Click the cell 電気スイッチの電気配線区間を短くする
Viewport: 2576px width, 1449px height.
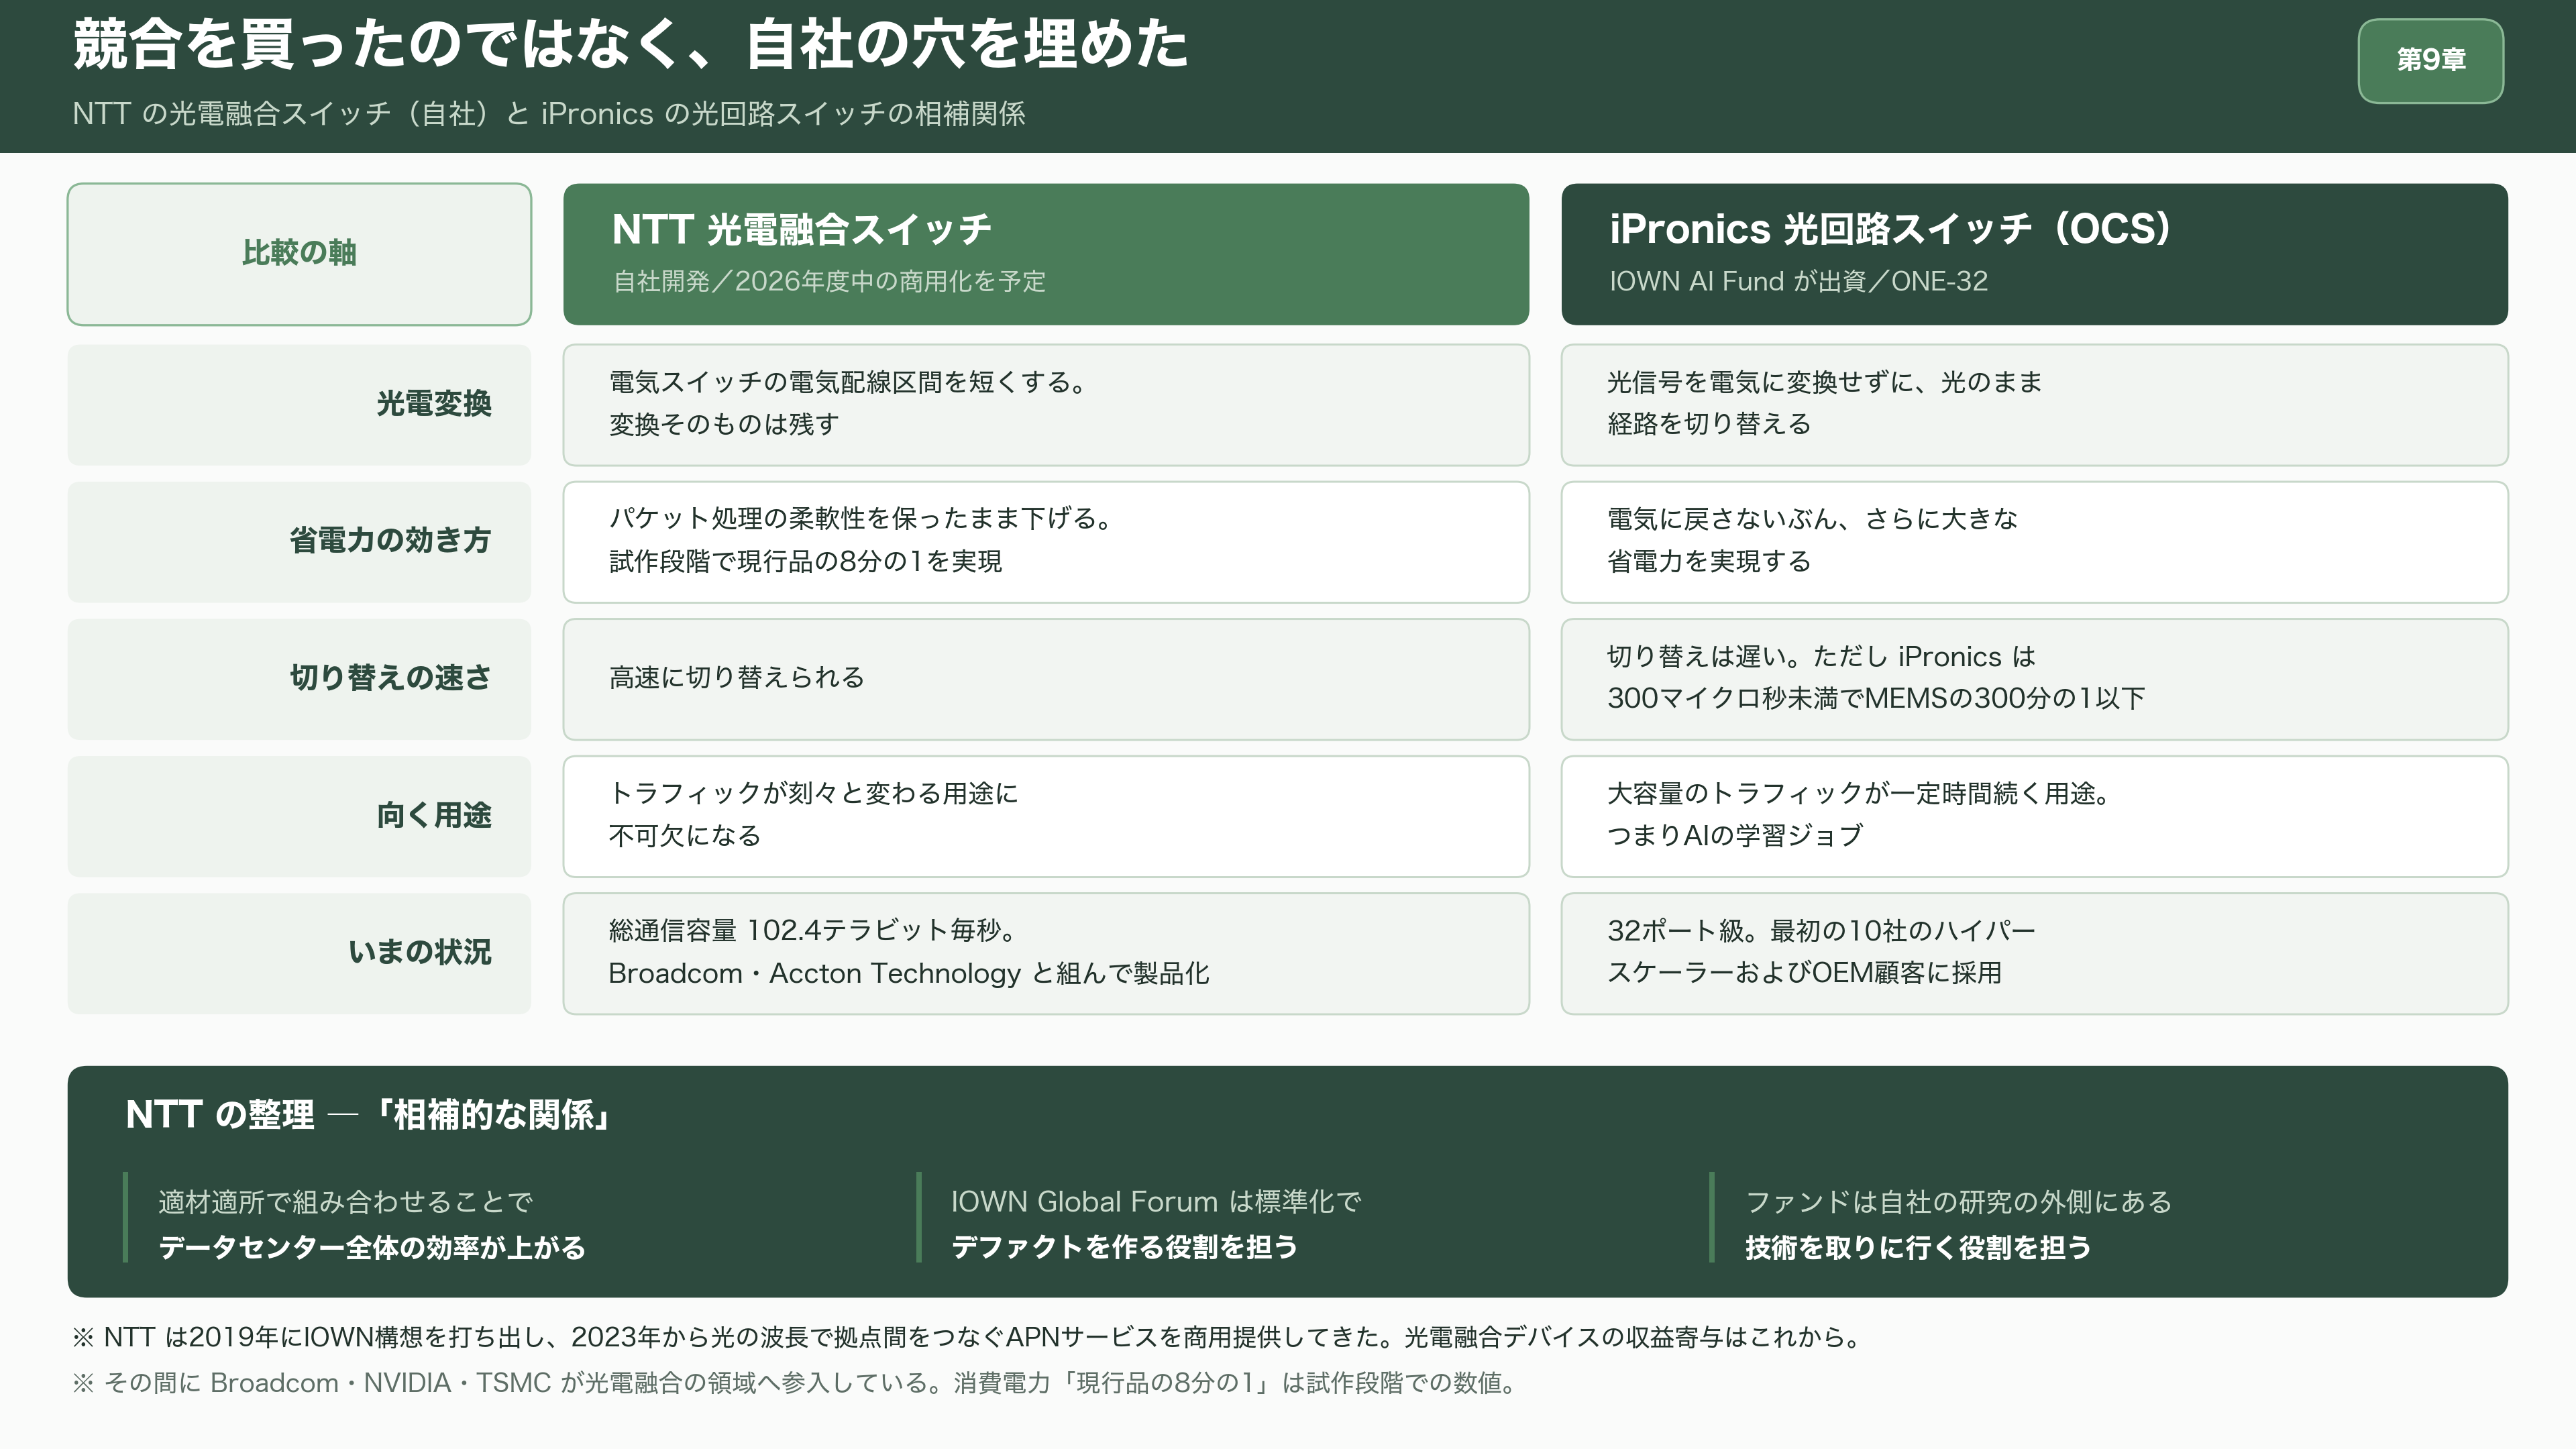tap(1046, 404)
